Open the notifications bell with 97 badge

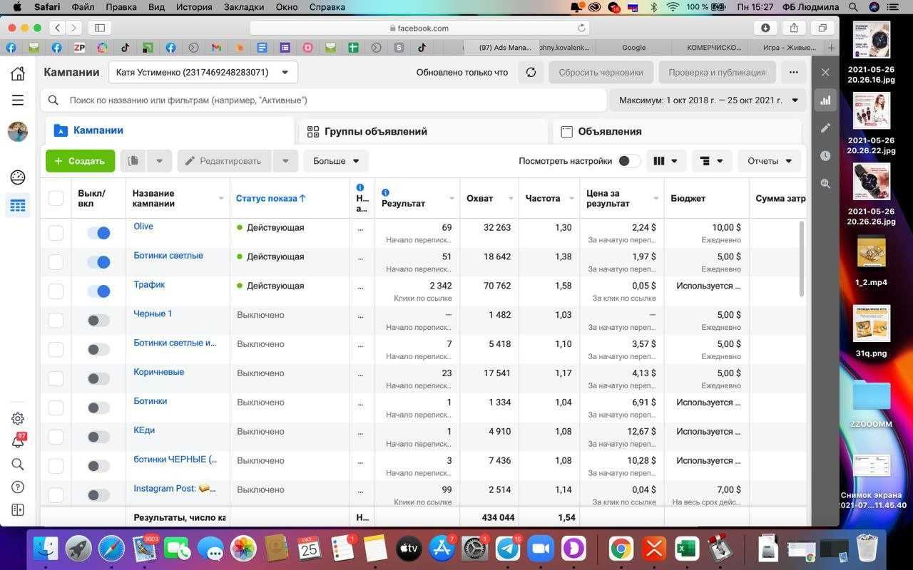[x=18, y=441]
